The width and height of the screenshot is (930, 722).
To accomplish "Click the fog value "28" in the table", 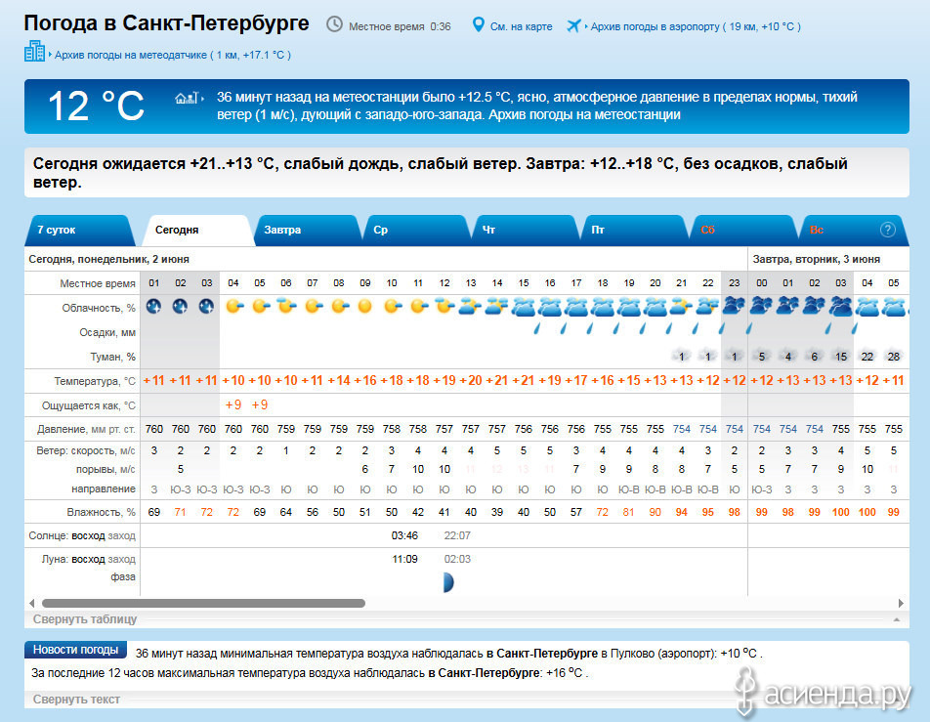I will tap(893, 357).
